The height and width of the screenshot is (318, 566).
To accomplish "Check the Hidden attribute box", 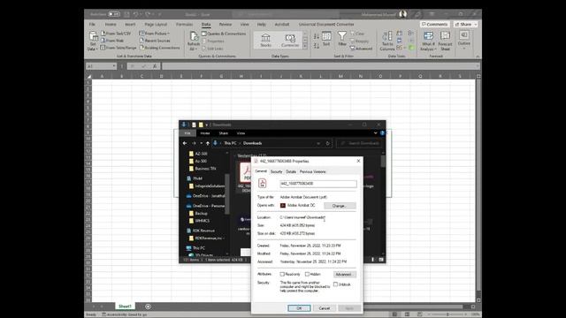I will pyautogui.click(x=307, y=275).
